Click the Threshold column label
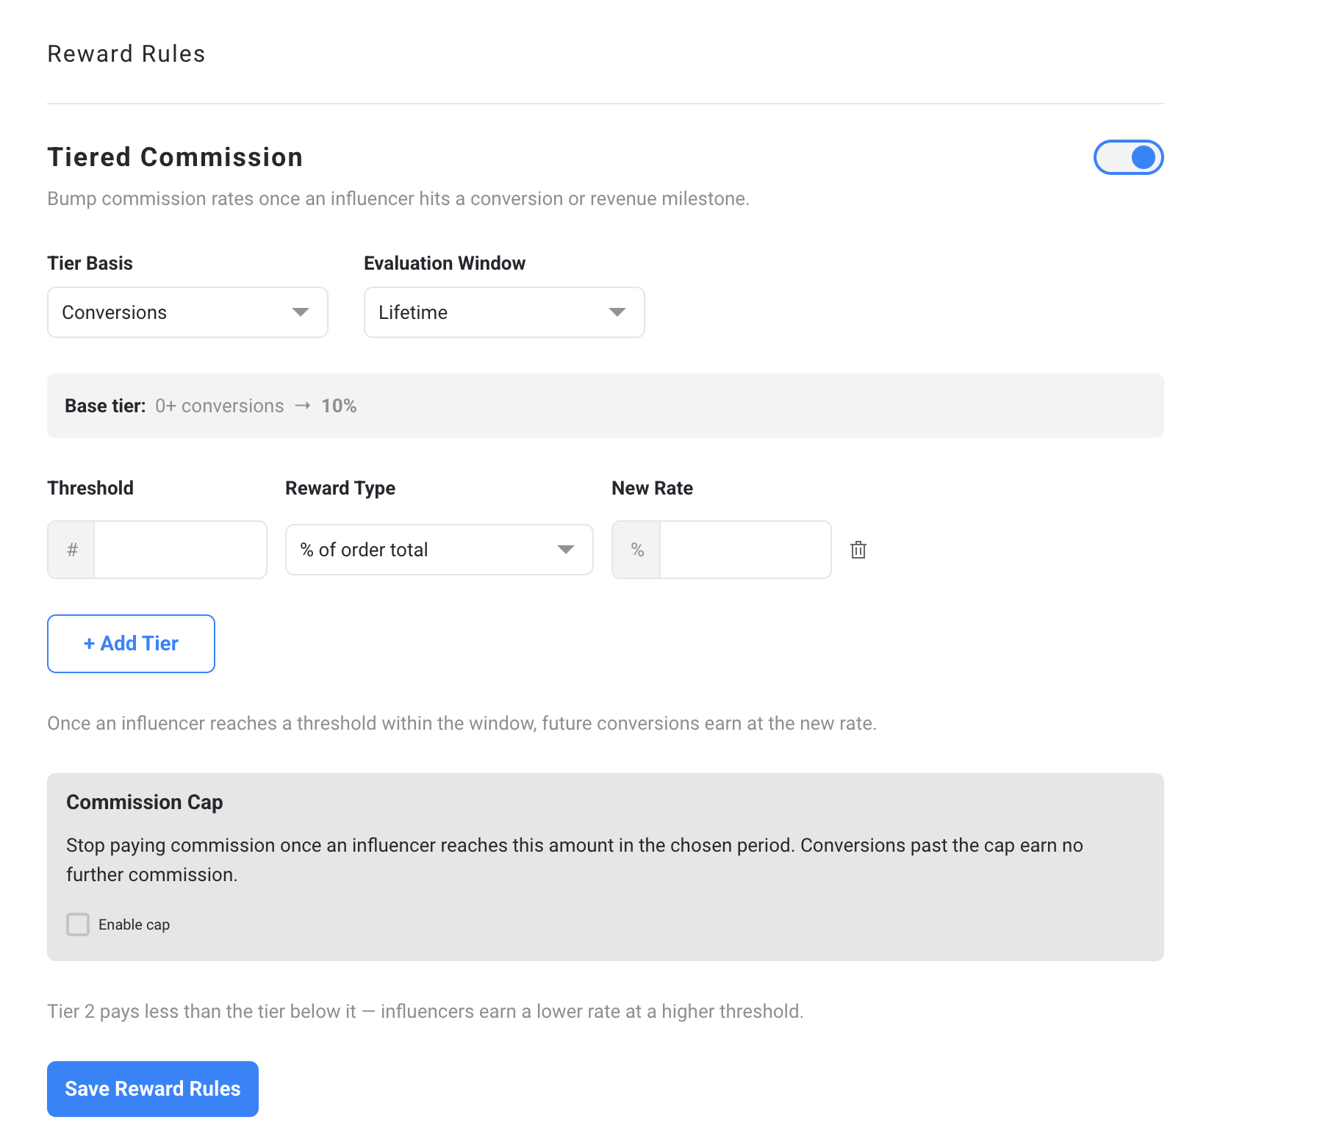The width and height of the screenshot is (1342, 1142). coord(90,488)
